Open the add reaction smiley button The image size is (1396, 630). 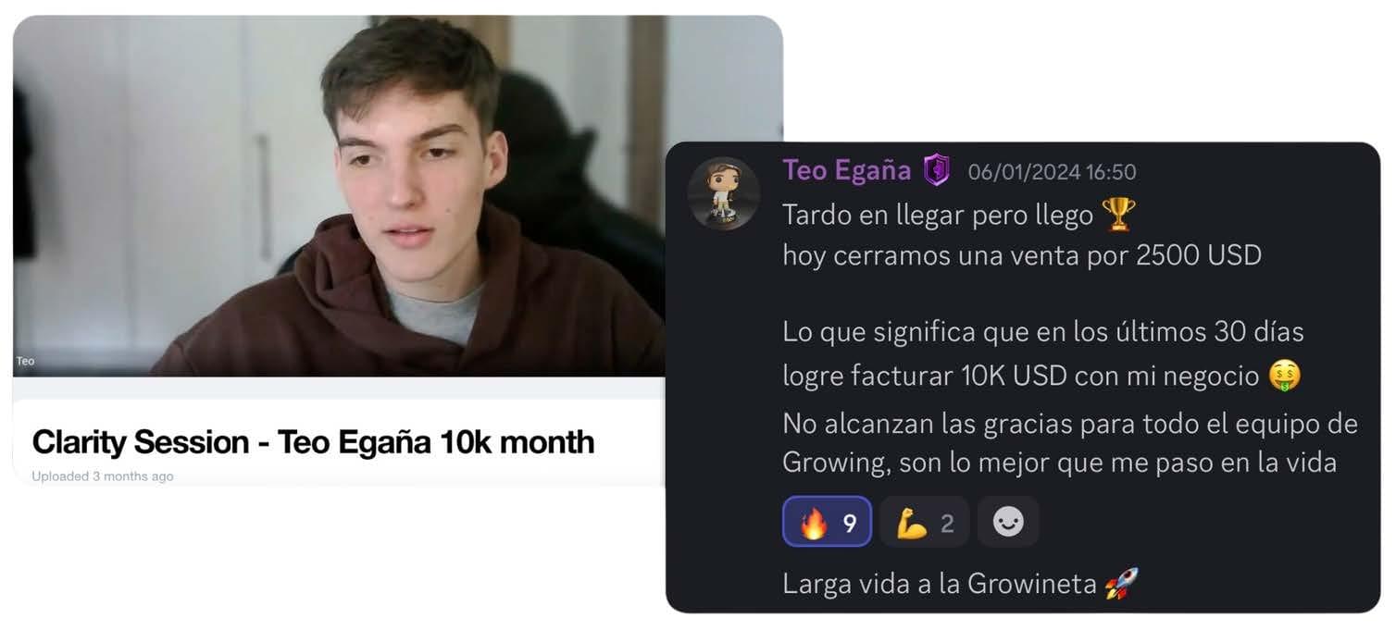1008,523
